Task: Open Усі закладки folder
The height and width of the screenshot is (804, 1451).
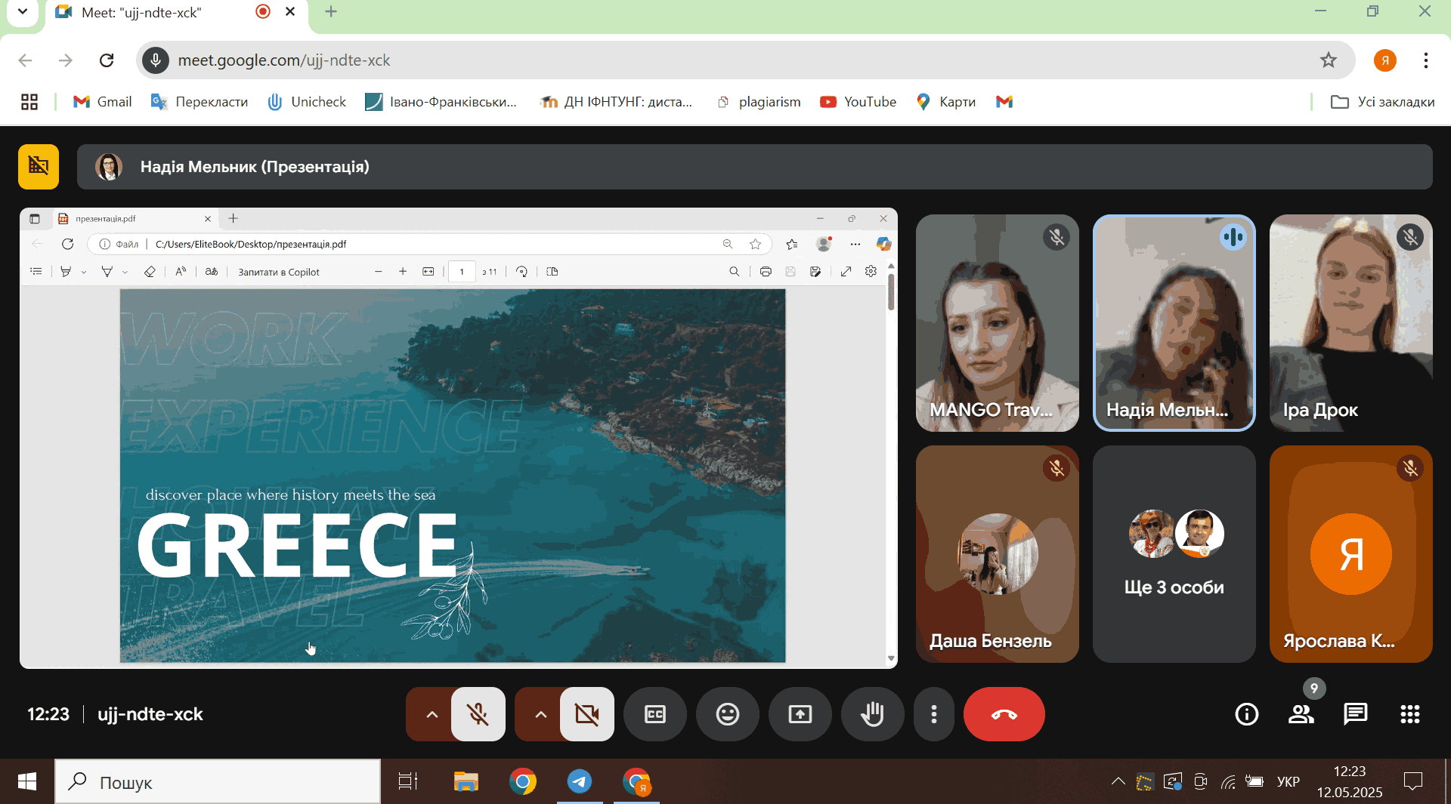Action: 1382,102
